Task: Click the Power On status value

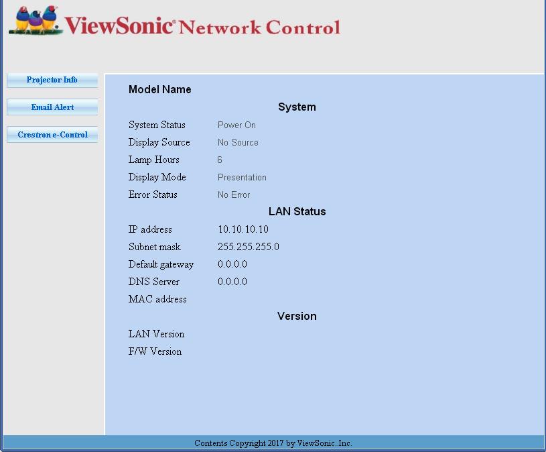Action: click(236, 125)
